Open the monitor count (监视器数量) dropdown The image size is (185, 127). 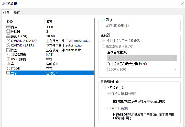tap(142, 58)
